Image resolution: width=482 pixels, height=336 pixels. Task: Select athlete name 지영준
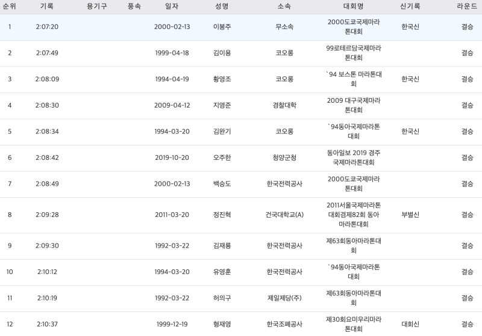point(222,105)
